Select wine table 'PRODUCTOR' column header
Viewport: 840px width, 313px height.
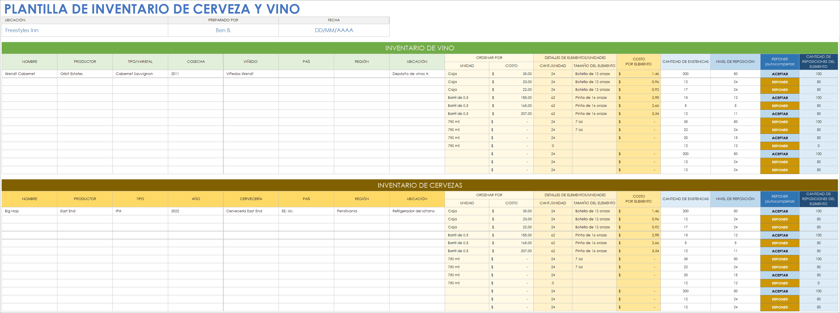(85, 62)
